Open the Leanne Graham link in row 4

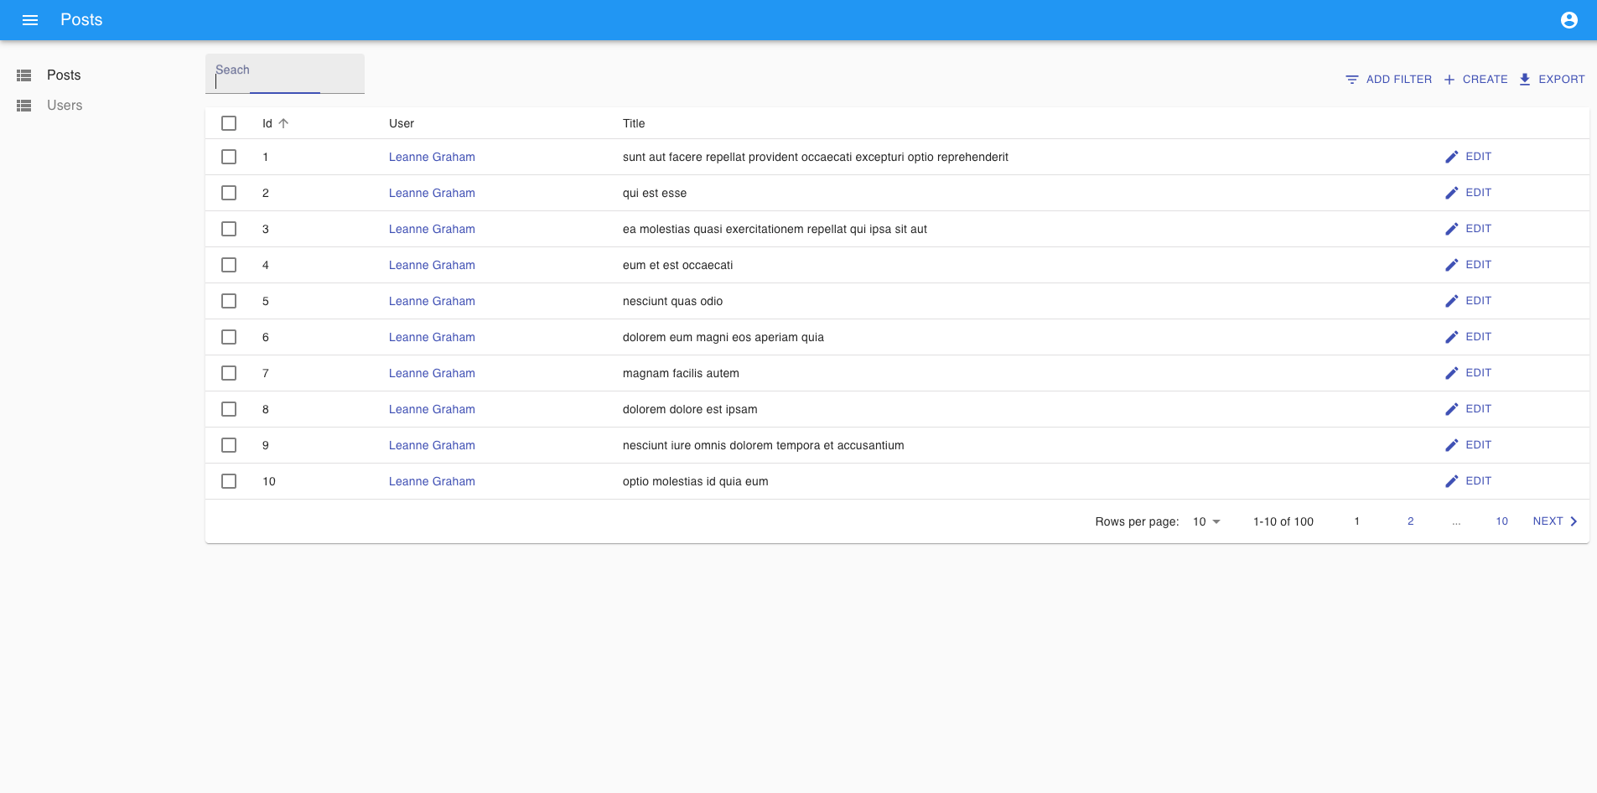pyautogui.click(x=432, y=265)
